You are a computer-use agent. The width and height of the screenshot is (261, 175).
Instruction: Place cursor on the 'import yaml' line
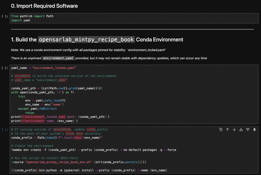(x=21, y=20)
